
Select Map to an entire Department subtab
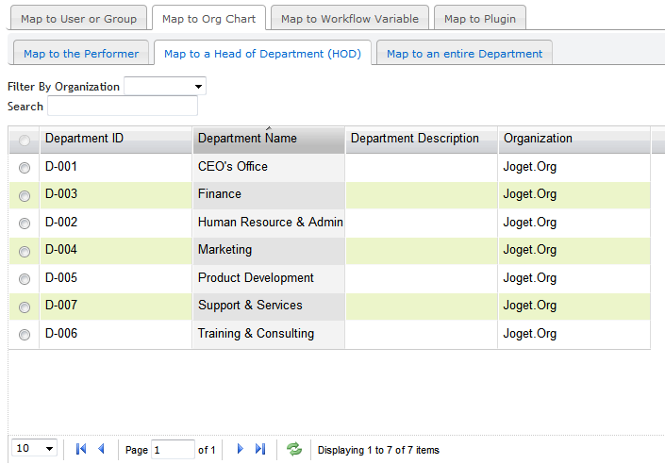point(464,54)
